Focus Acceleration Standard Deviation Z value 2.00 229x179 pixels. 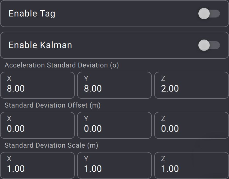(170, 89)
